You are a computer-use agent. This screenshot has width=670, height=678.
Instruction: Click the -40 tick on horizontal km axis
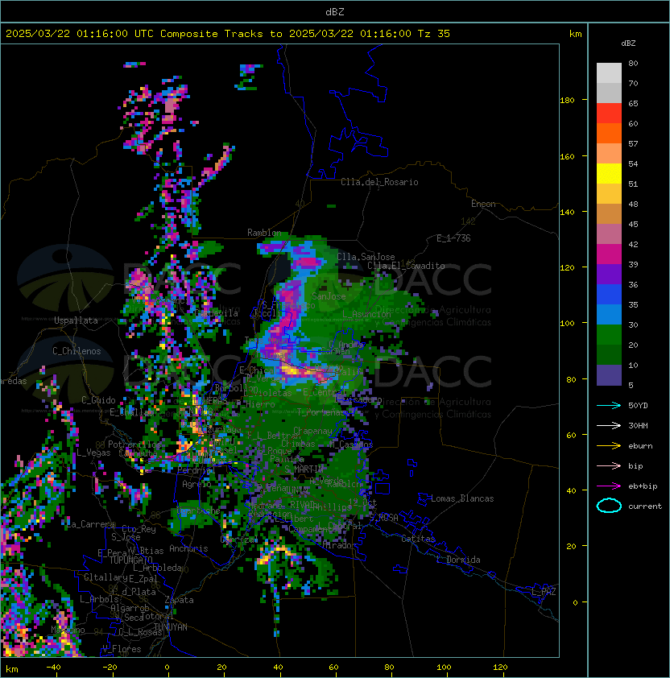pyautogui.click(x=54, y=668)
